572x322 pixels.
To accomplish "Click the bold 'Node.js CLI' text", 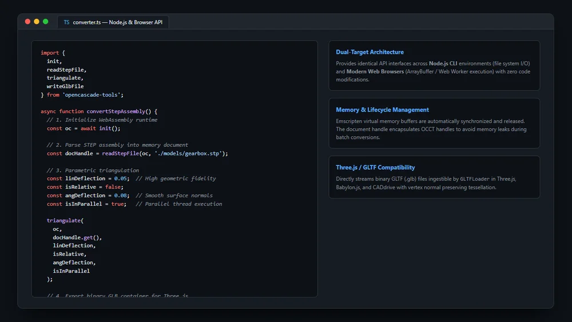I will [443, 63].
